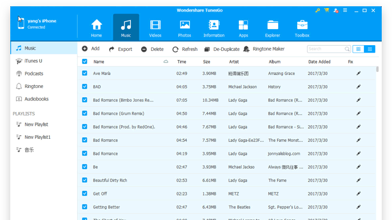The height and width of the screenshot is (220, 392).
Task: Uncheck Bad Romance (Grum Remix) checkbox
Action: (x=85, y=113)
